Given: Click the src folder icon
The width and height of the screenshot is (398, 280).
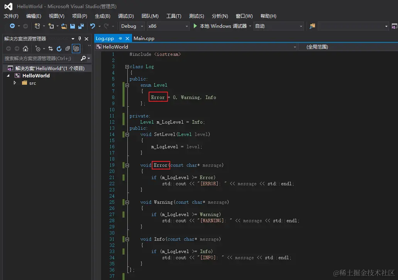Looking at the screenshot, I should click(25, 83).
